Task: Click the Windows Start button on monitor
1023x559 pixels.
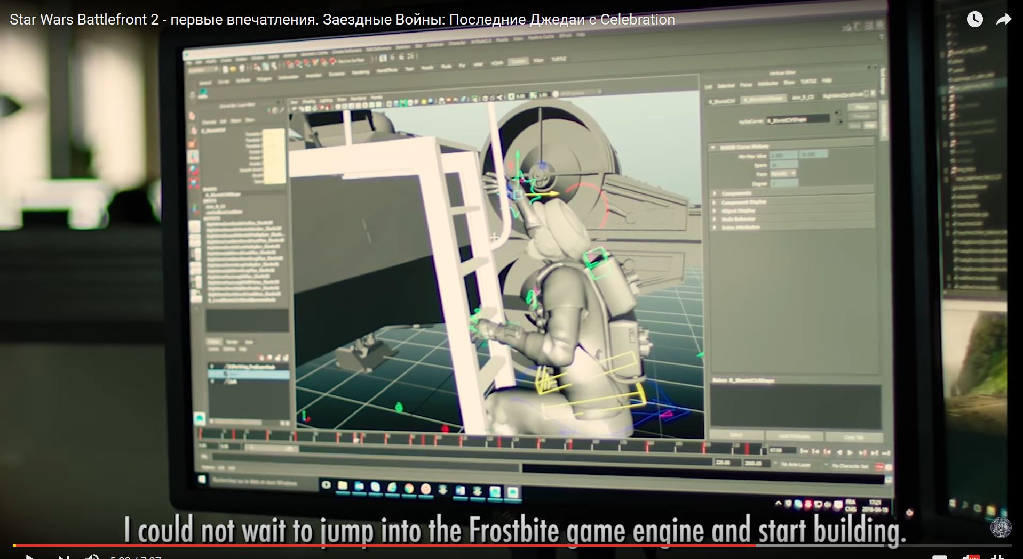Action: click(202, 479)
